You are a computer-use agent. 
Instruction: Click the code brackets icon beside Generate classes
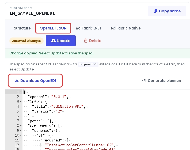click(x=144, y=81)
